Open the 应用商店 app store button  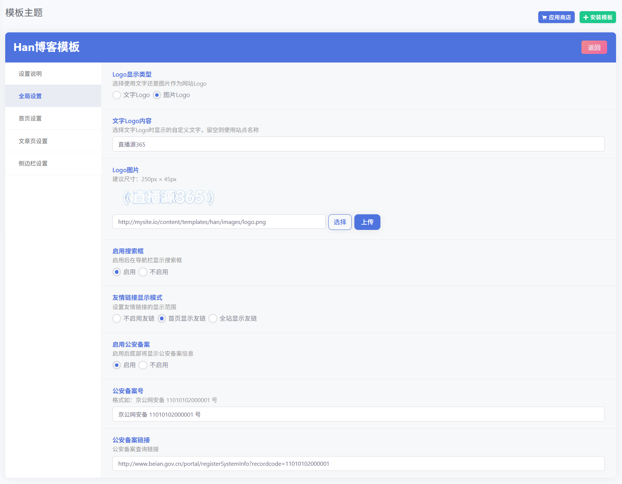pyautogui.click(x=556, y=17)
